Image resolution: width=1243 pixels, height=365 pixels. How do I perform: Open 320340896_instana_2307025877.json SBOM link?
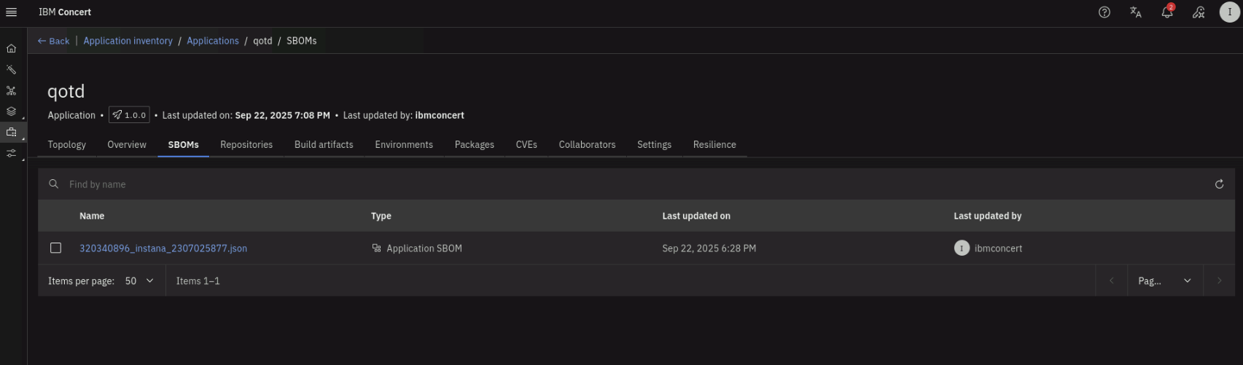pos(163,248)
